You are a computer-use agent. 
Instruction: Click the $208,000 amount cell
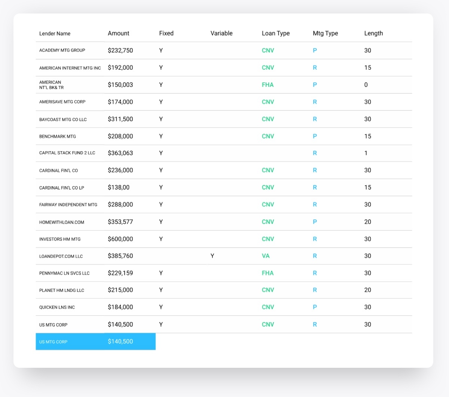click(x=120, y=136)
